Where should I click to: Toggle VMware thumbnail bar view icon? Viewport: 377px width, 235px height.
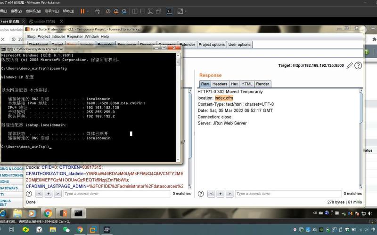143,11
